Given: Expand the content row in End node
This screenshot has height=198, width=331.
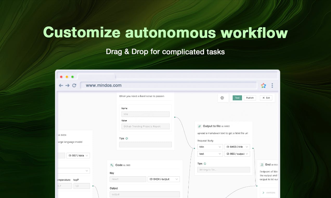Looking at the screenshot, I should coord(269,193).
